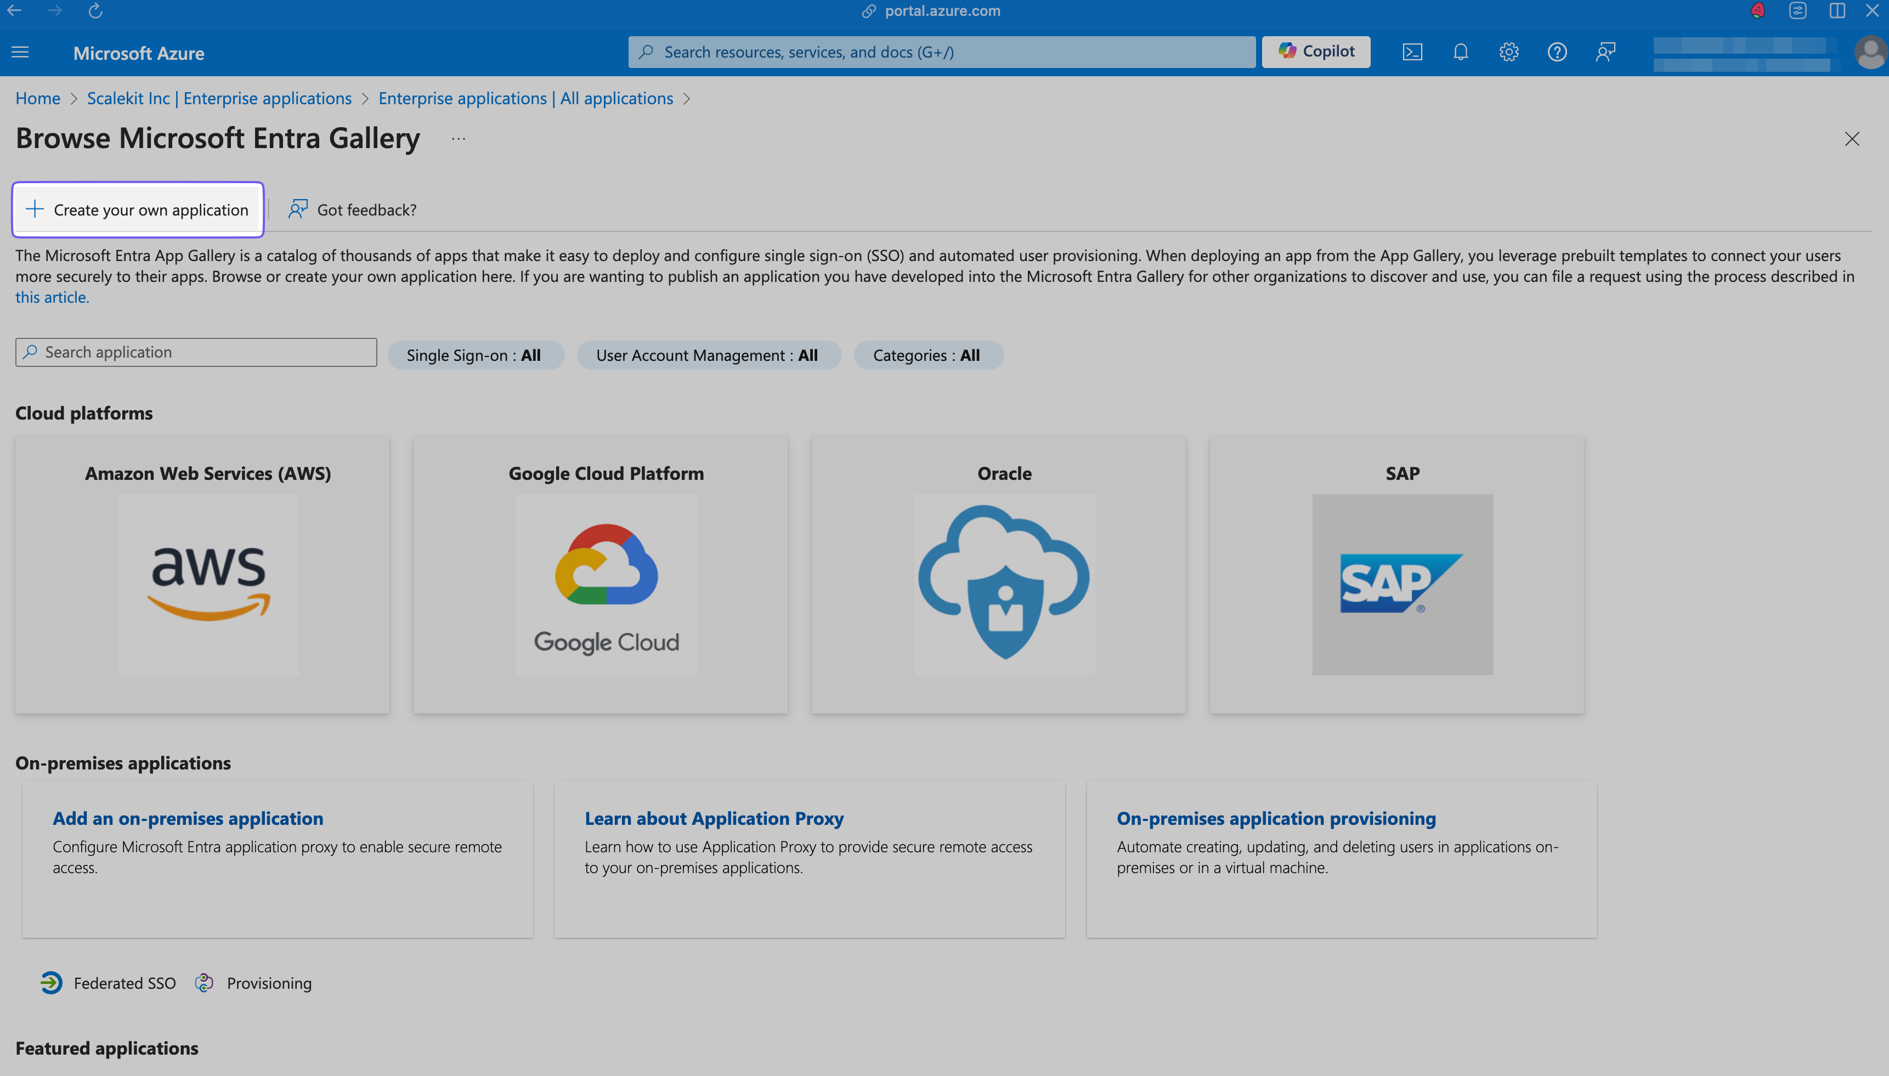Viewport: 1889px width, 1076px height.
Task: Click Home in the breadcrumb menu
Action: pos(36,98)
